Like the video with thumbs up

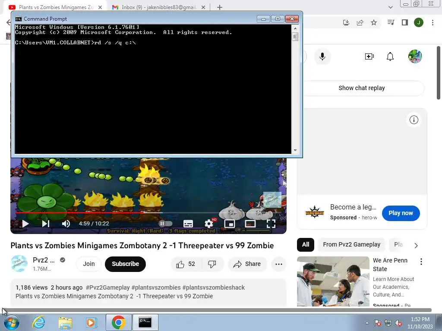click(x=186, y=264)
